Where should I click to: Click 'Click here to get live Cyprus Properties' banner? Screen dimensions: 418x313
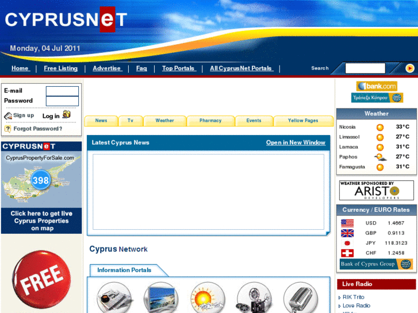coord(41,221)
